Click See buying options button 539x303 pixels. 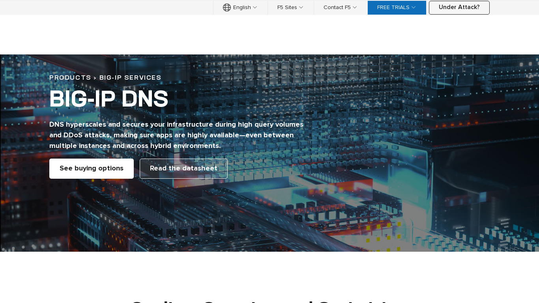pyautogui.click(x=92, y=168)
